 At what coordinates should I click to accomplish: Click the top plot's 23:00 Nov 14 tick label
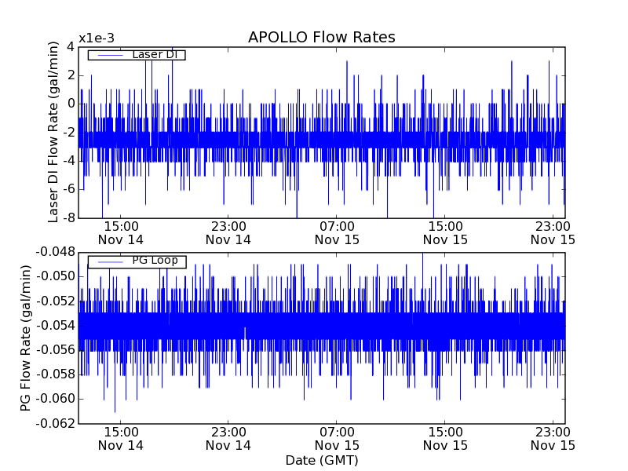(x=228, y=232)
